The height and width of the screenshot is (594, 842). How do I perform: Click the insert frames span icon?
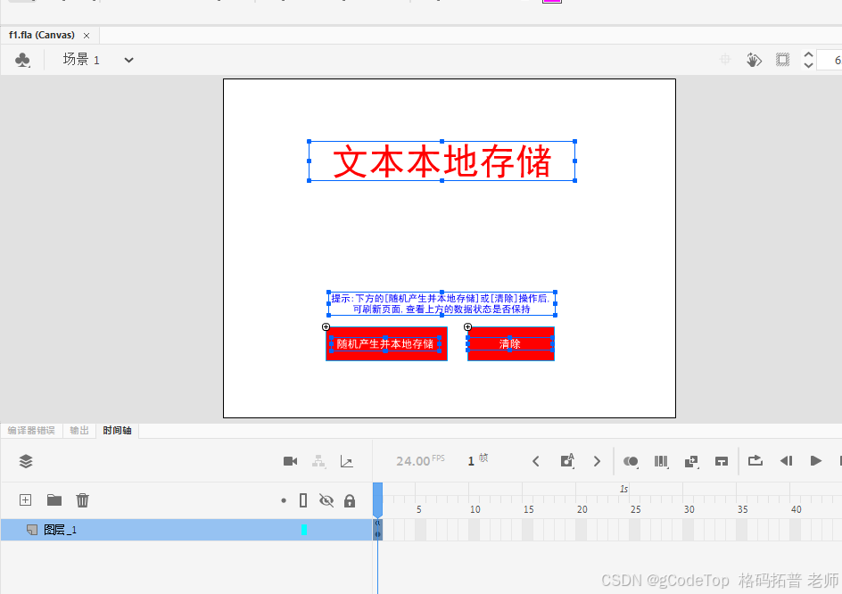(x=722, y=461)
